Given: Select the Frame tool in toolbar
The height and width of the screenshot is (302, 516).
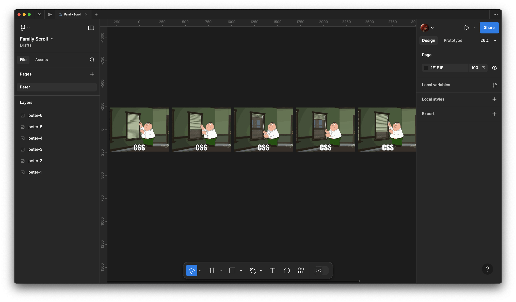Looking at the screenshot, I should (212, 271).
